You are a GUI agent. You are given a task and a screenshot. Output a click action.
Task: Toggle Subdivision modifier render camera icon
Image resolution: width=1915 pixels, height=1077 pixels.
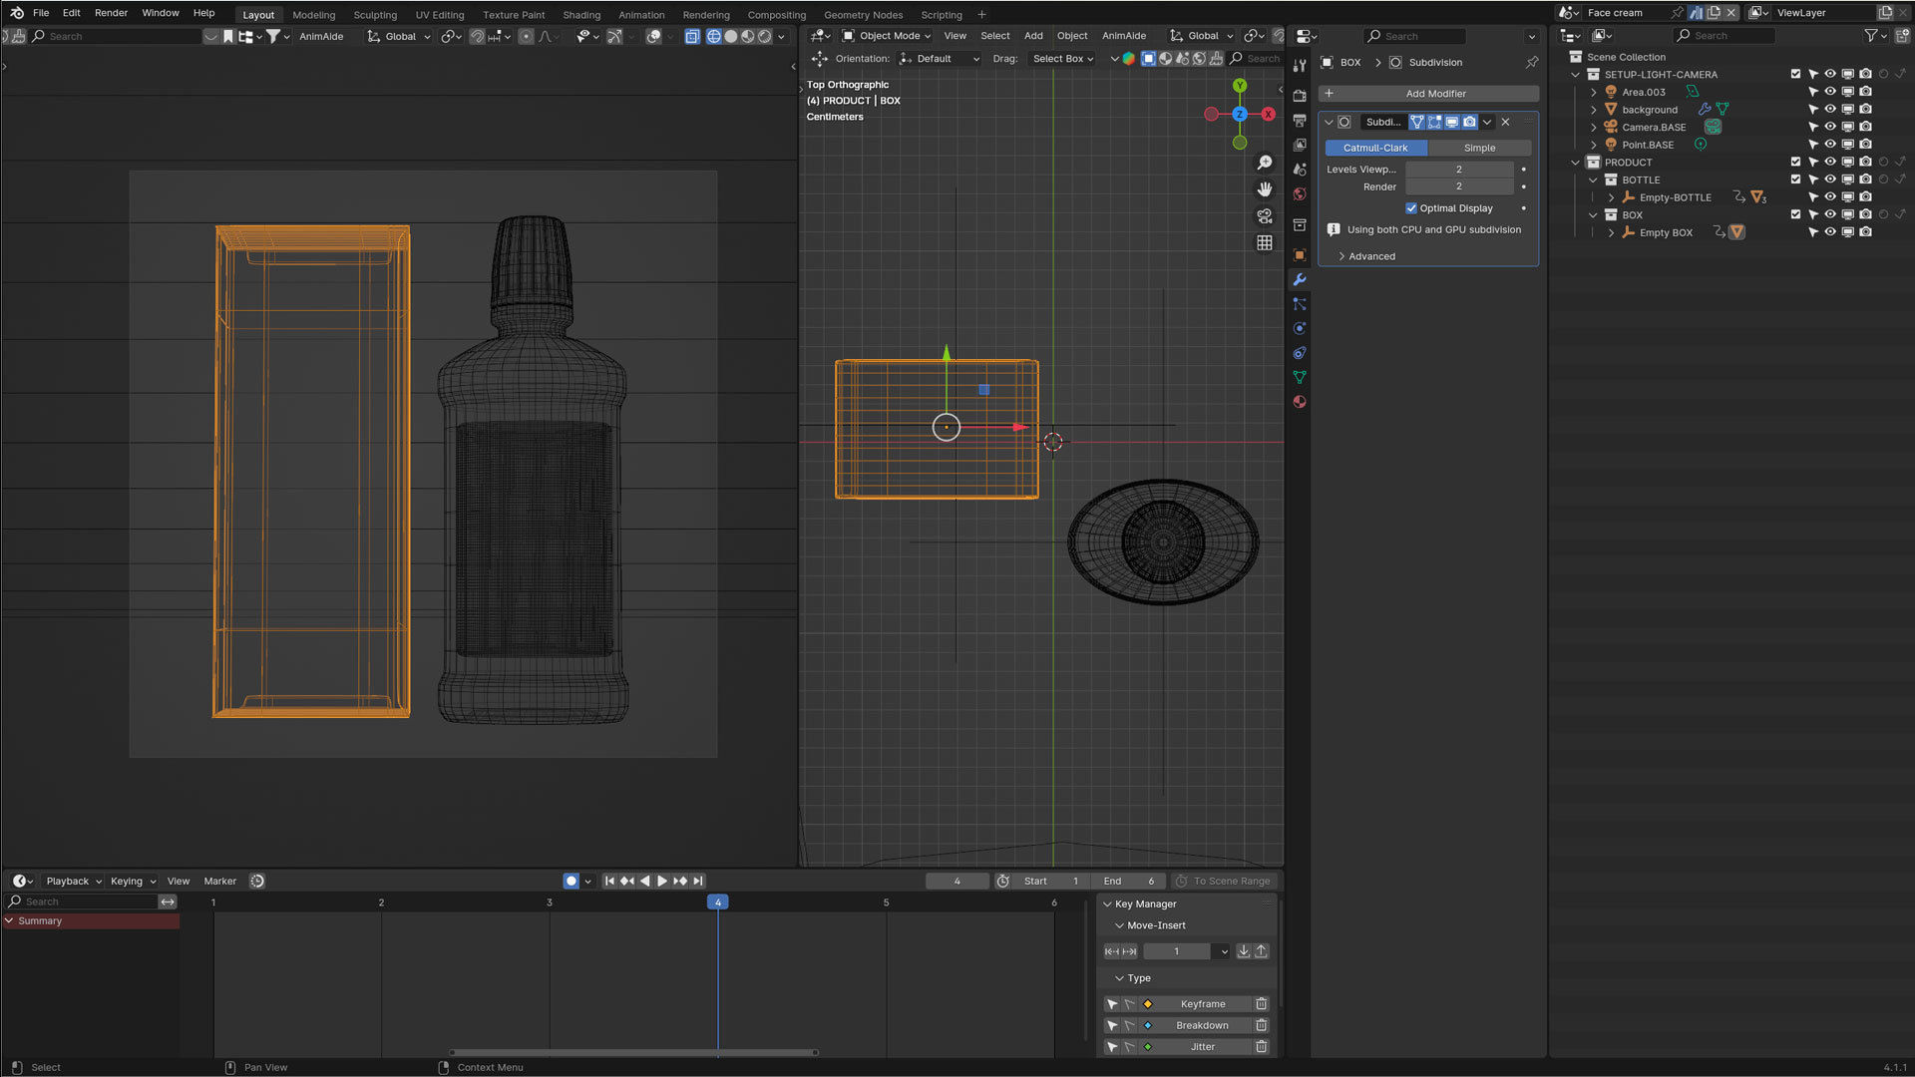coord(1469,122)
